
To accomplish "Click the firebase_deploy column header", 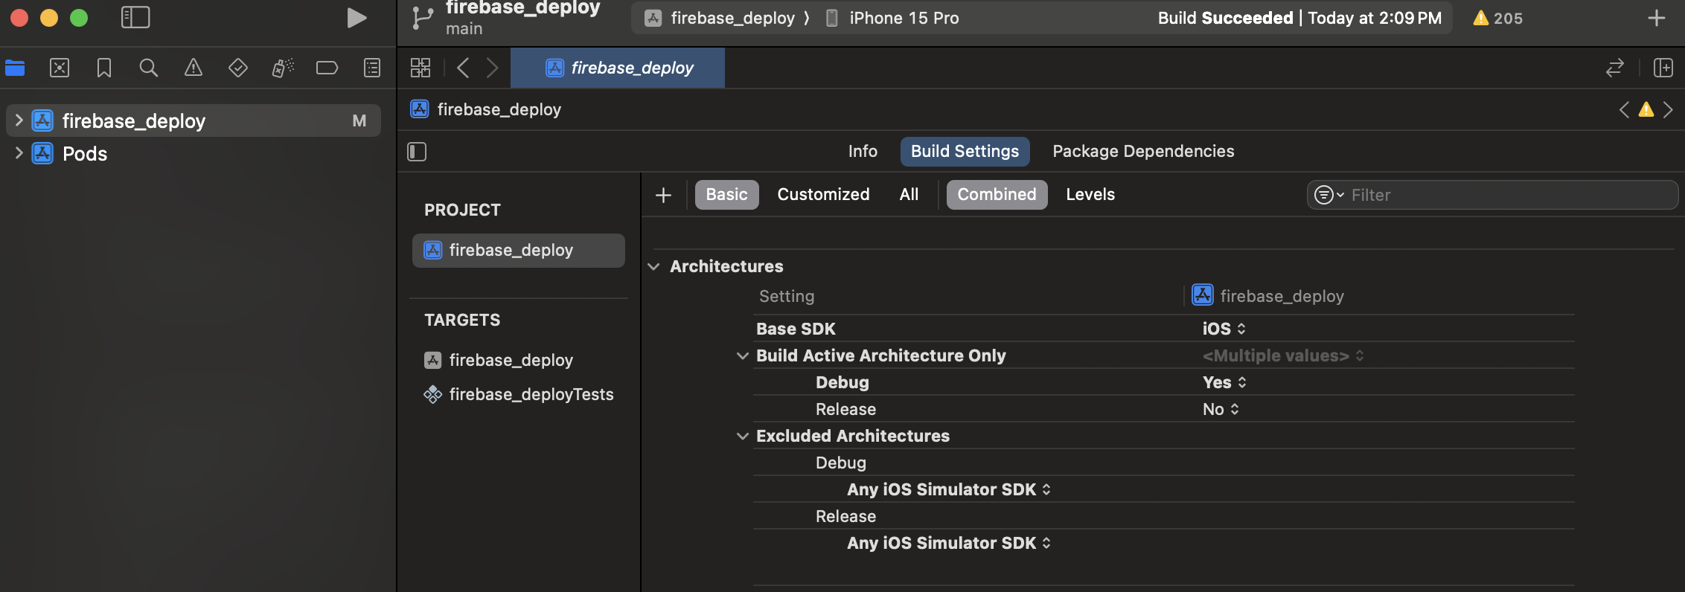I will click(1268, 296).
